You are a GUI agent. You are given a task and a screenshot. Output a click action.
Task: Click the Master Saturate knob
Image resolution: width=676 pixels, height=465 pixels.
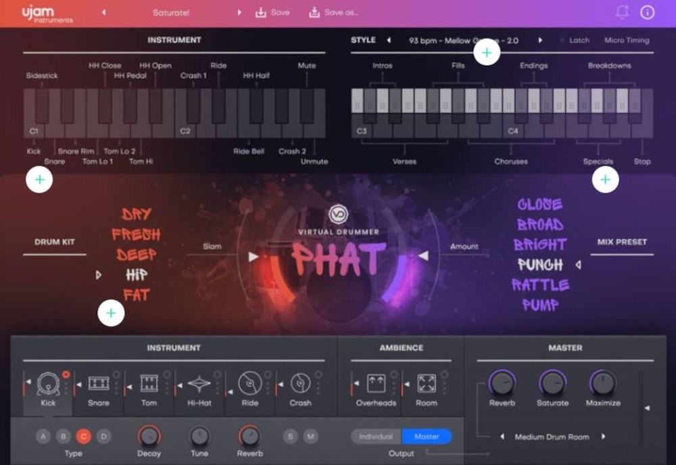point(552,383)
